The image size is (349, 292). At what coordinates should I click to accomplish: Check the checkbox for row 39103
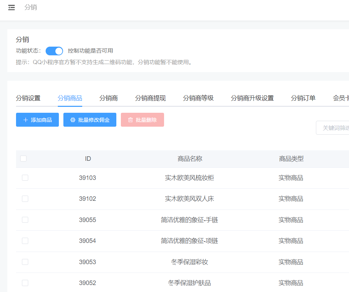(x=25, y=178)
